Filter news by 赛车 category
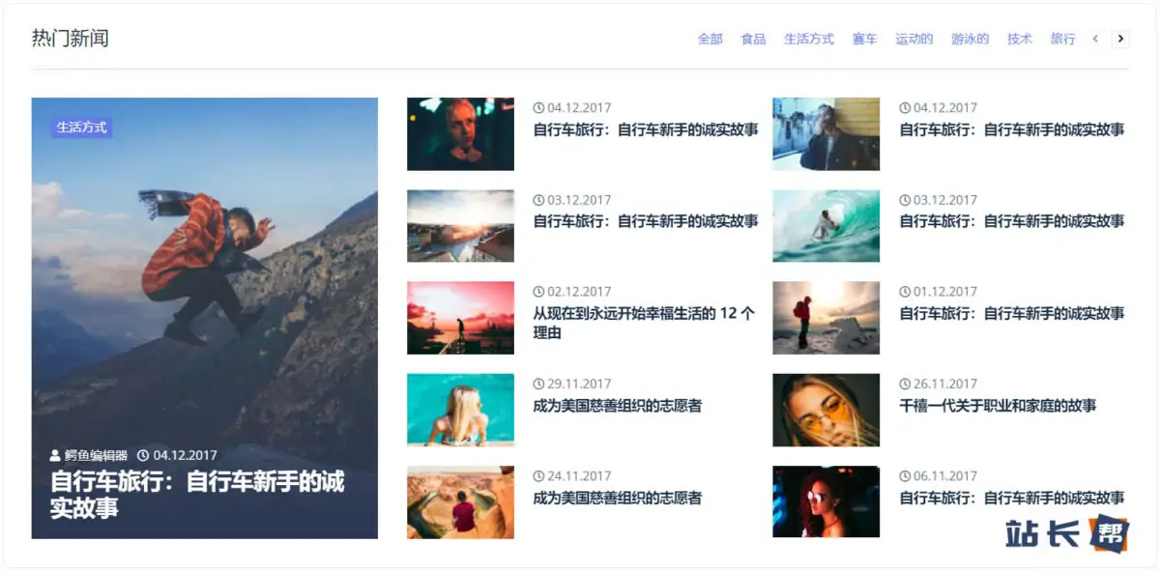This screenshot has width=1160, height=572. (x=863, y=39)
